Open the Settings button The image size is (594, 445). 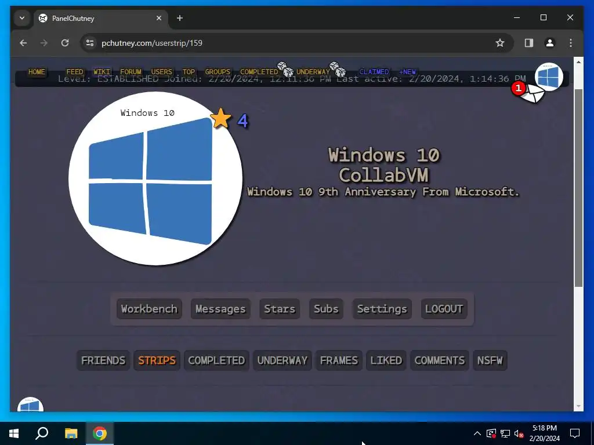click(x=382, y=309)
